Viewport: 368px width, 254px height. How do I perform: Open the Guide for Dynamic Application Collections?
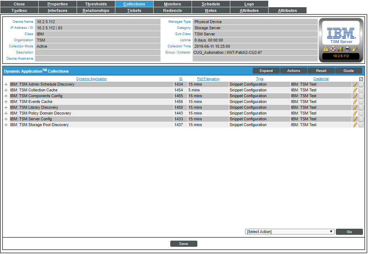[348, 70]
